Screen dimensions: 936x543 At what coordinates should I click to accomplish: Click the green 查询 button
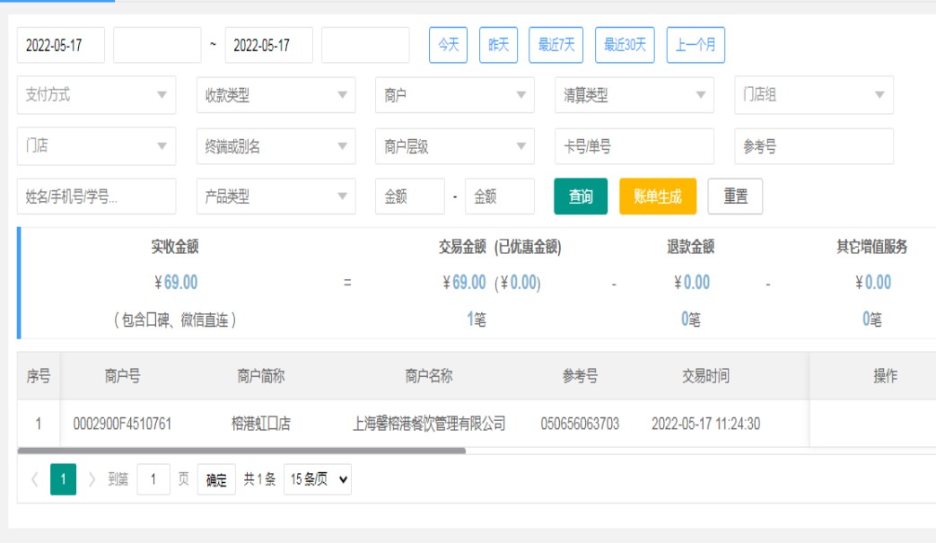(581, 197)
